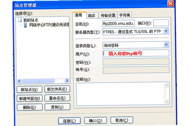This screenshot has height=126, width=190.
Task: Select the 通用 tab
Action: point(79,15)
